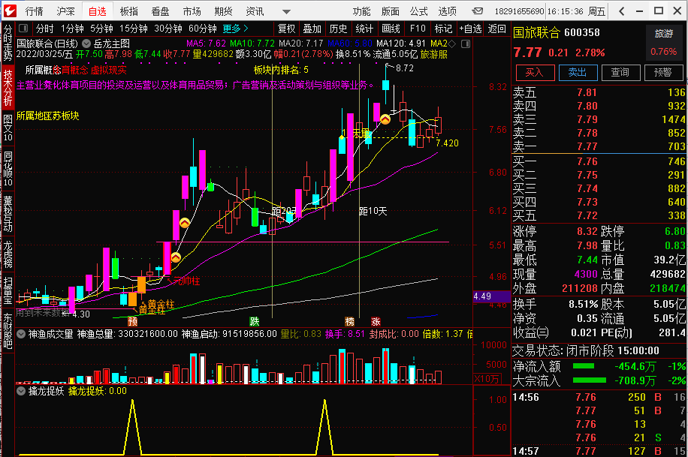Screen dimensions: 688x457
Task: Switch chart to 30分钟 period
Action: 168,29
